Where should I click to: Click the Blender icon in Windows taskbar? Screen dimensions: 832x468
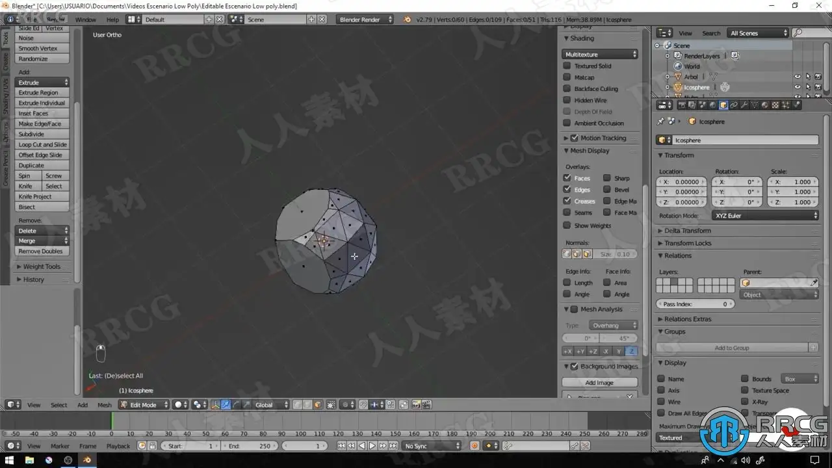[x=87, y=460]
